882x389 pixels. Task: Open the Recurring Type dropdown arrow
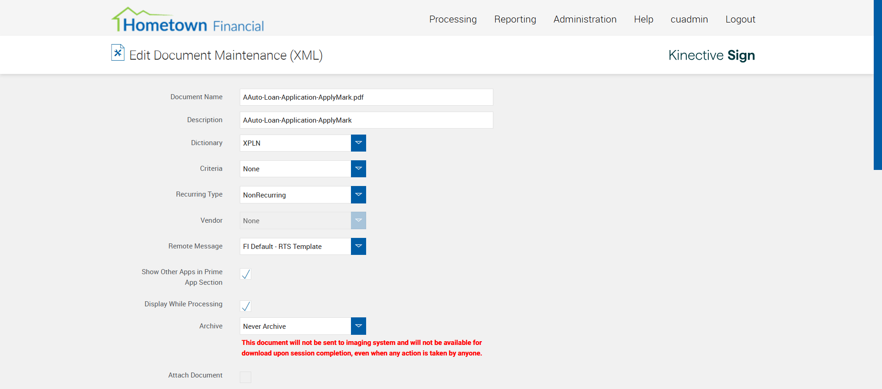point(358,195)
